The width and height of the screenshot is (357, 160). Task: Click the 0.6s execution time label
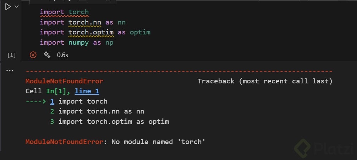(63, 55)
